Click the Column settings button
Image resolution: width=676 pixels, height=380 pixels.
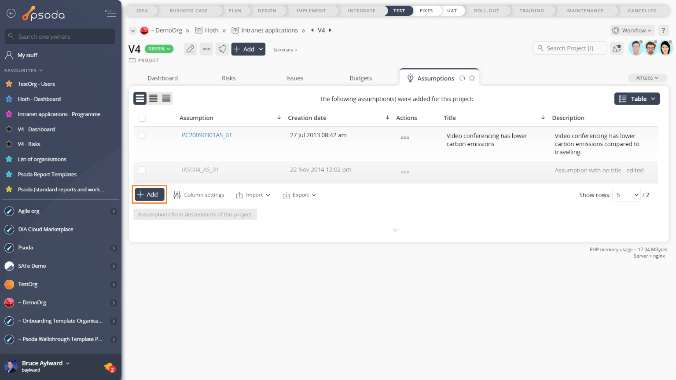[x=199, y=195]
